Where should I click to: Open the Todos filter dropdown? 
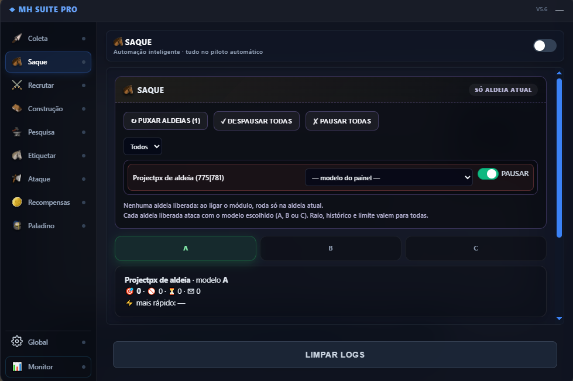tap(143, 146)
